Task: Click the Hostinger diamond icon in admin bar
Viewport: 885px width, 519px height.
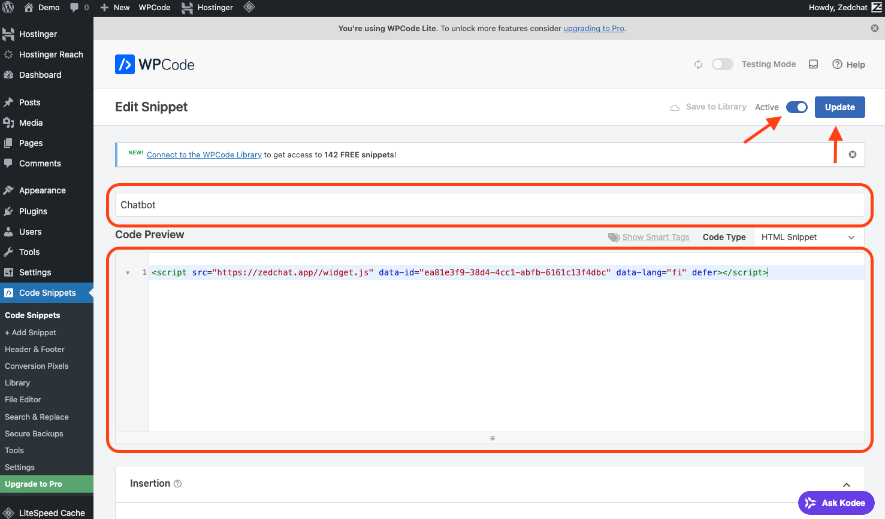Action: pos(249,7)
